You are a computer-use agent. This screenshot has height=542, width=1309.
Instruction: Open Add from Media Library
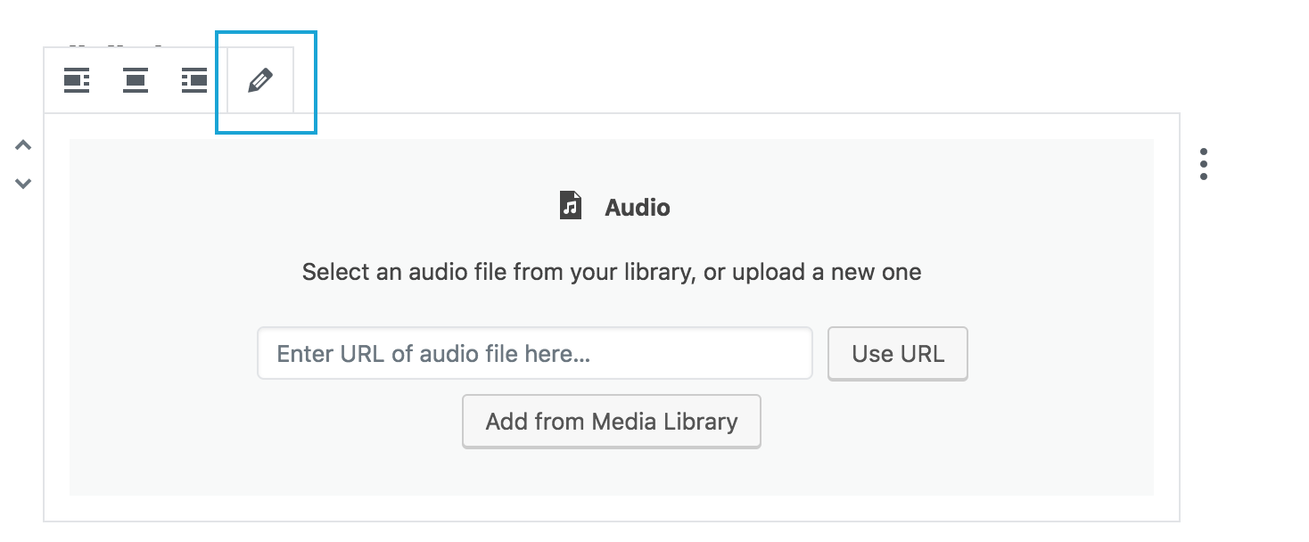point(612,422)
